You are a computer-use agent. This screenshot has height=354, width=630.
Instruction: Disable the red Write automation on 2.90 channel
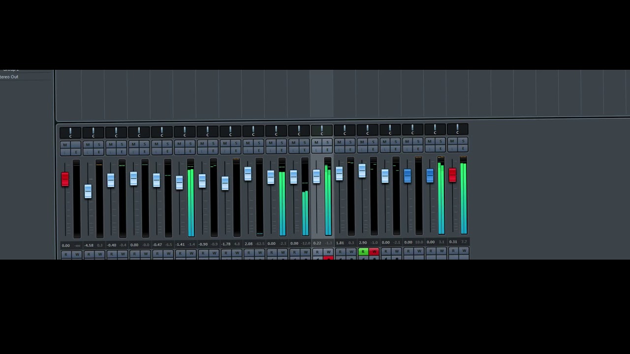[x=374, y=252]
